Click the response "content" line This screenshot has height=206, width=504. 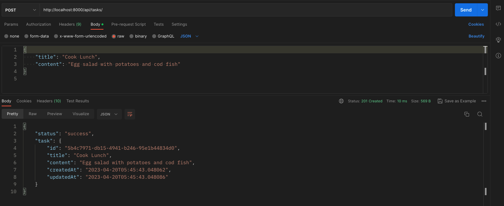pyautogui.click(x=121, y=163)
